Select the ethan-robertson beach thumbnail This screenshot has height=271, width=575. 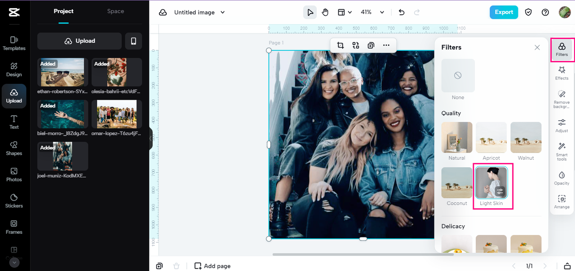63,72
